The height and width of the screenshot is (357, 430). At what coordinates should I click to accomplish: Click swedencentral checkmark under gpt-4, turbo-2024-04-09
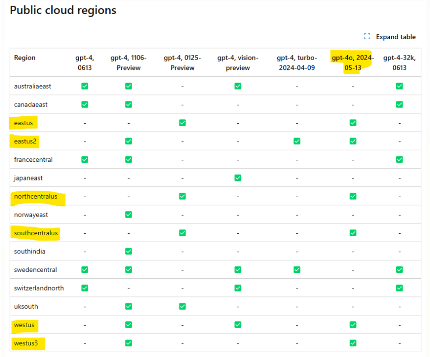(297, 270)
